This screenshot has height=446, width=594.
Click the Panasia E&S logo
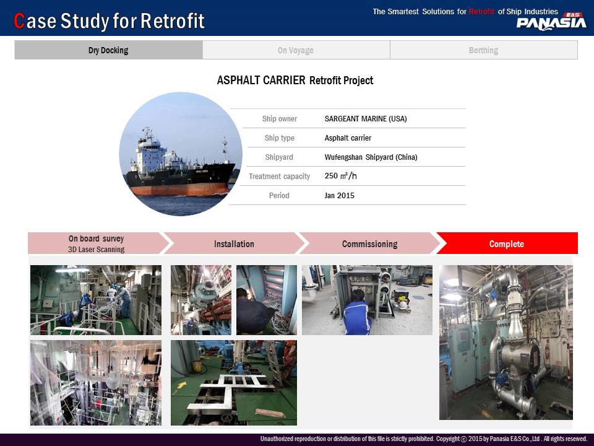pyautogui.click(x=551, y=21)
